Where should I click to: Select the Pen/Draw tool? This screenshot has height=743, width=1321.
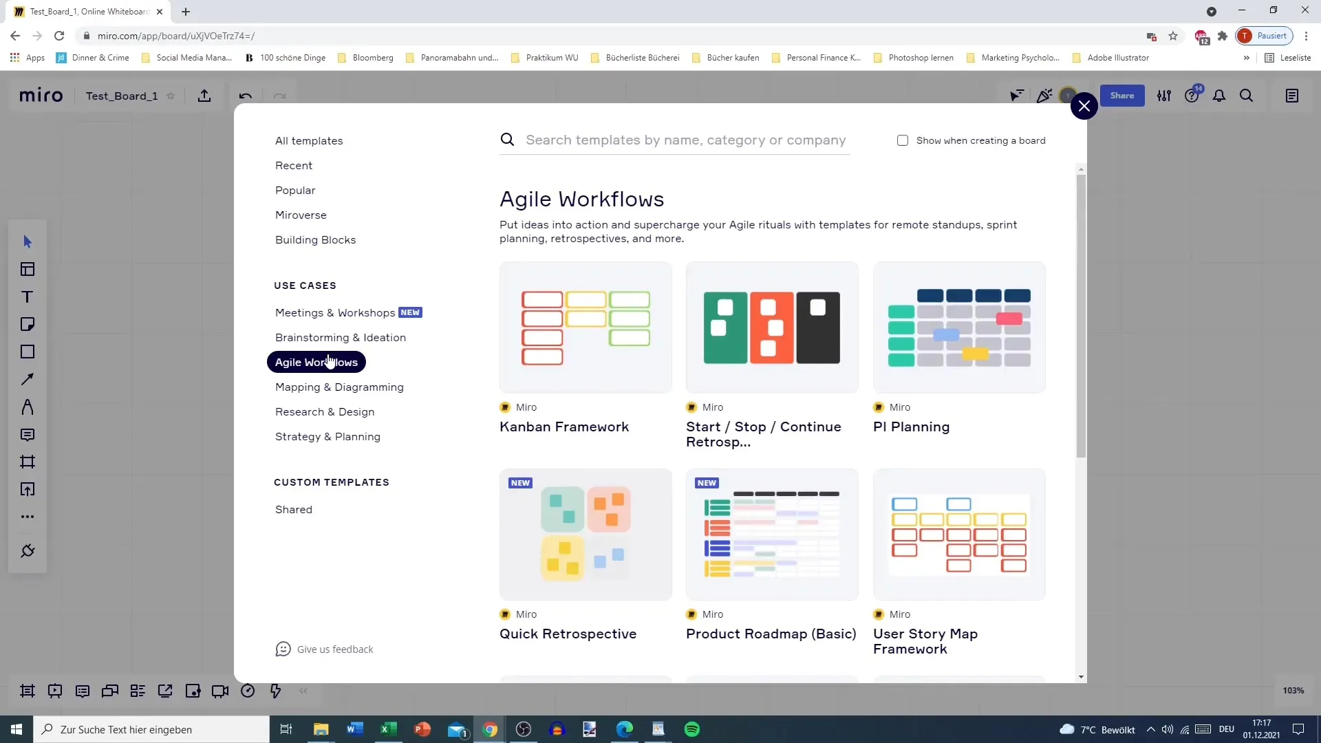(28, 407)
